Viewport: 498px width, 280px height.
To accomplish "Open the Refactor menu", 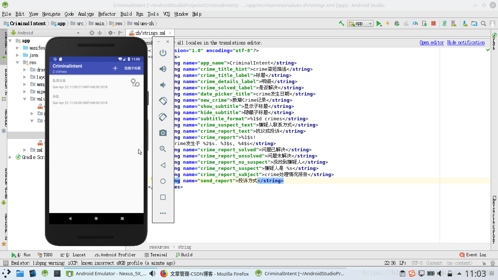I will tap(107, 14).
